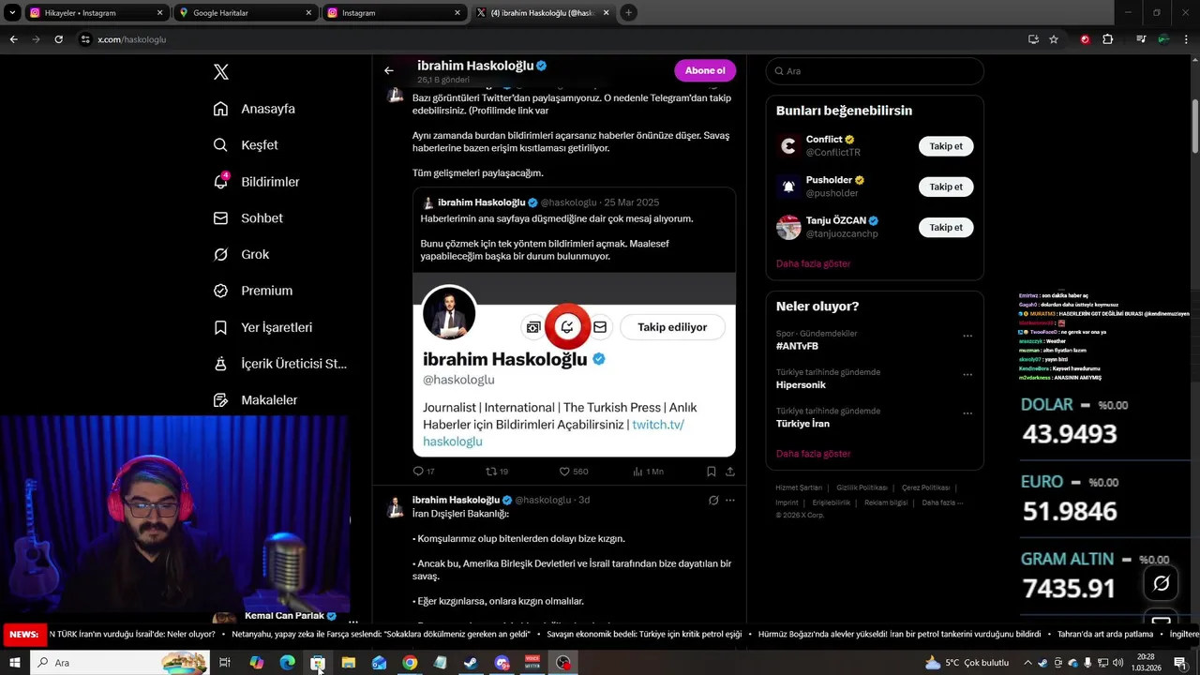
Task: Open Türkiye İran trending topic
Action: pos(802,424)
